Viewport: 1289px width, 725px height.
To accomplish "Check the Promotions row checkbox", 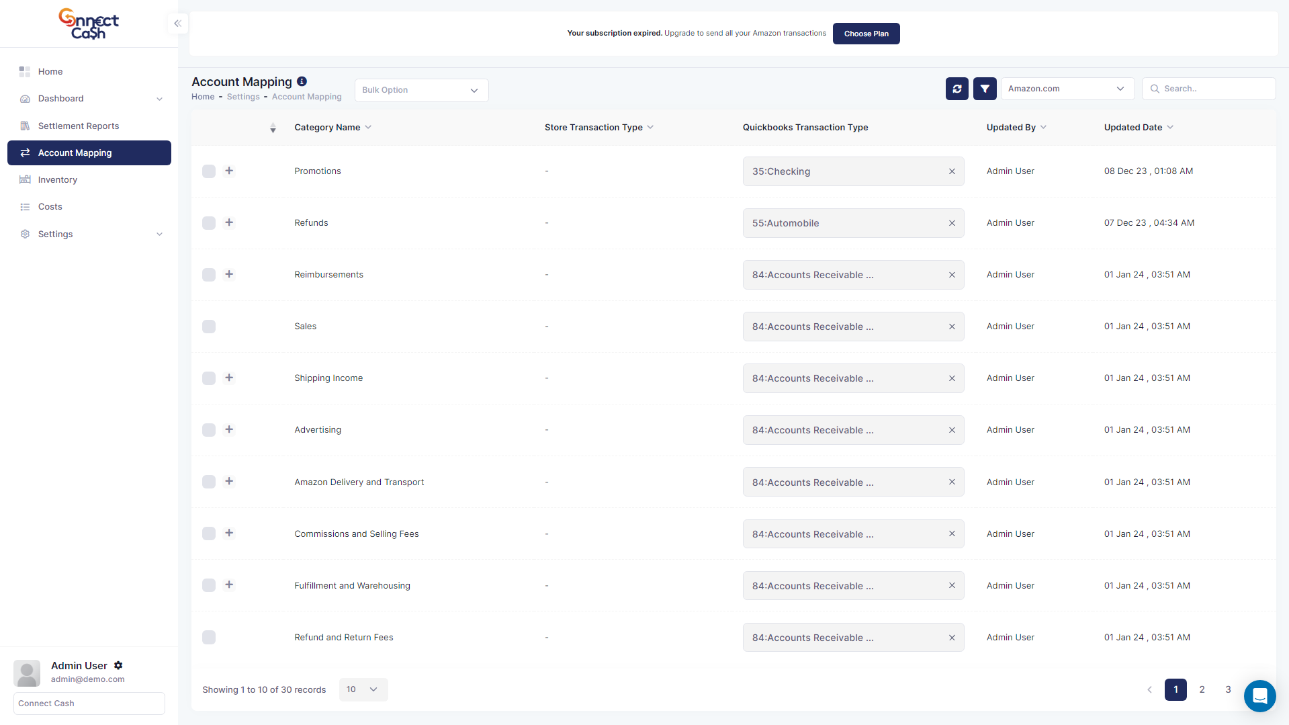I will pyautogui.click(x=209, y=171).
